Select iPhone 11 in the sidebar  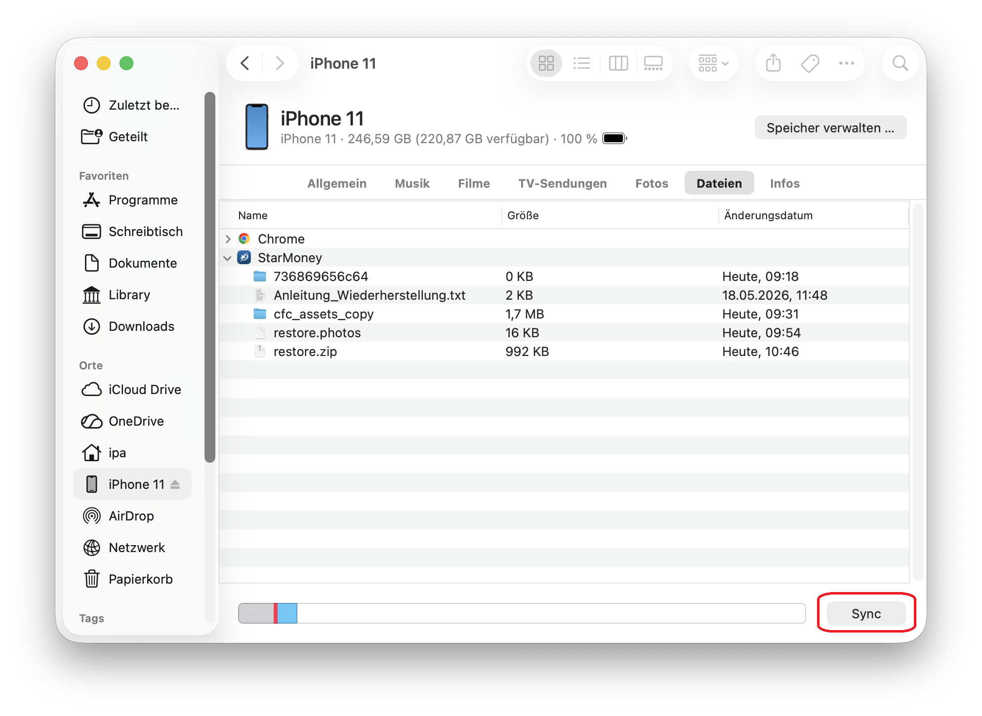point(132,484)
